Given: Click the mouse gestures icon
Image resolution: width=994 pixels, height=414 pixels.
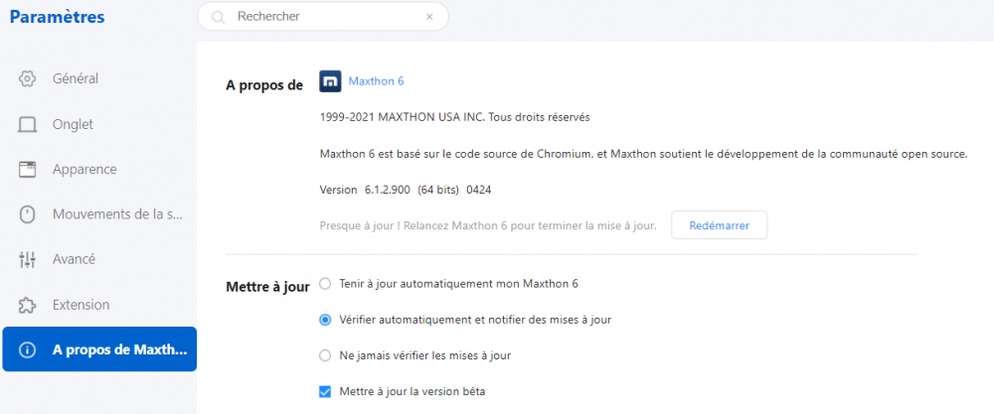Looking at the screenshot, I should coord(28,214).
